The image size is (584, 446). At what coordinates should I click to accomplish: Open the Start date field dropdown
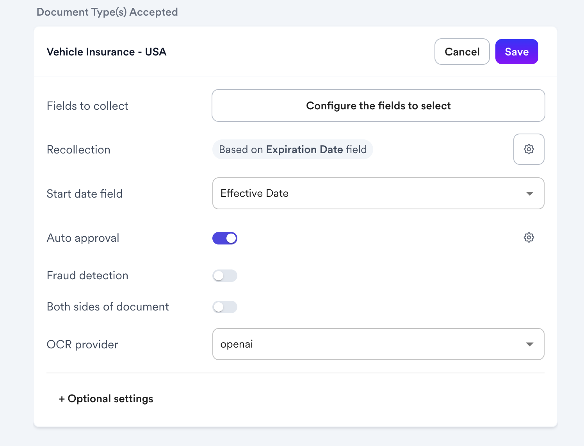378,193
